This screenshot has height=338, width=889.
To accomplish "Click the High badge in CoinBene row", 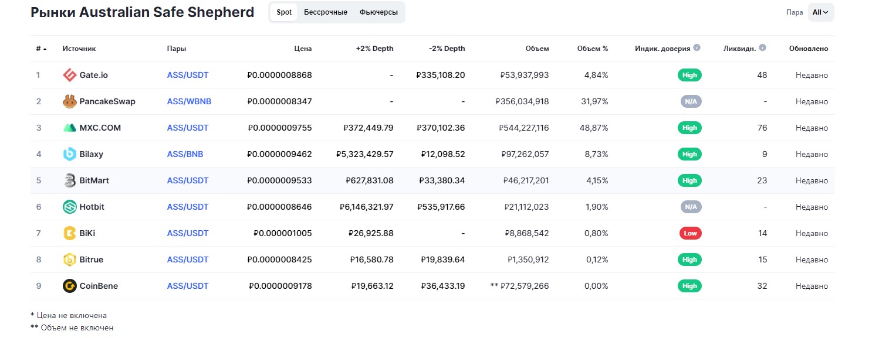I will 690,286.
